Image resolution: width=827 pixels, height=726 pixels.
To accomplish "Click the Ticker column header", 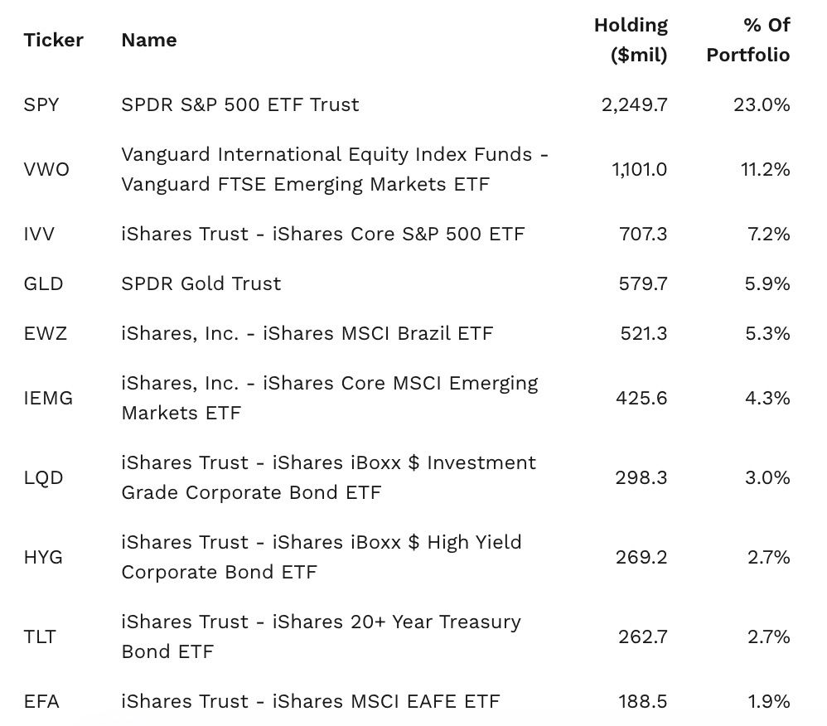I will 53,40.
